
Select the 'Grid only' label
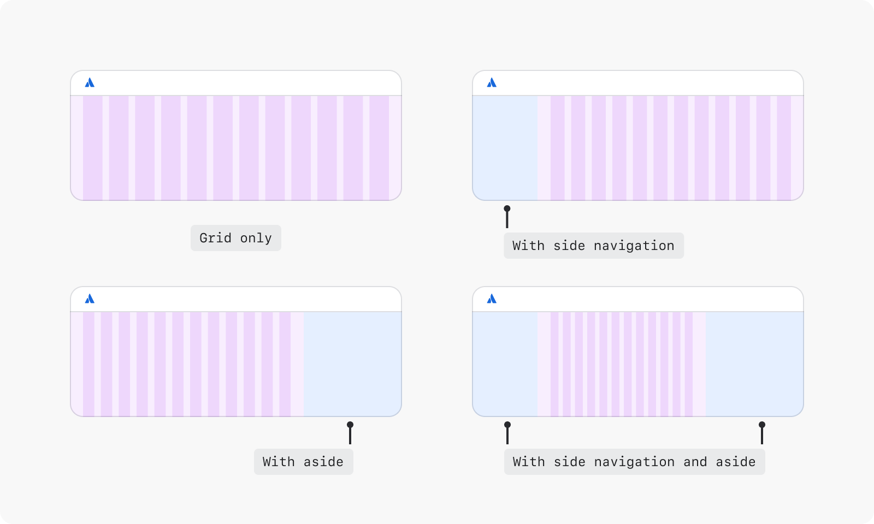(x=236, y=238)
